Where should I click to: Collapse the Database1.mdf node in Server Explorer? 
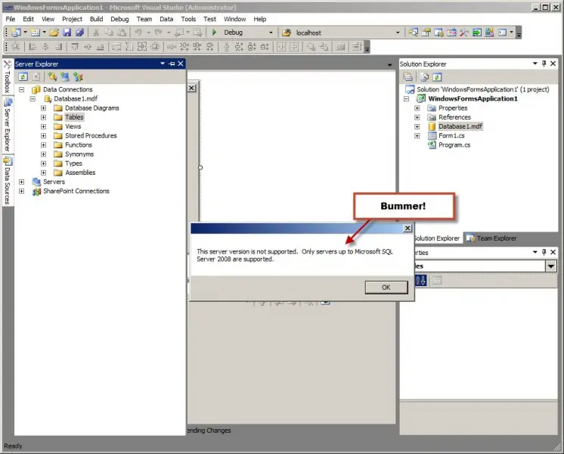(33, 98)
